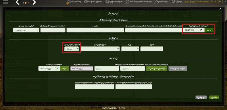Go to the main screen home icon

click(86, 2)
